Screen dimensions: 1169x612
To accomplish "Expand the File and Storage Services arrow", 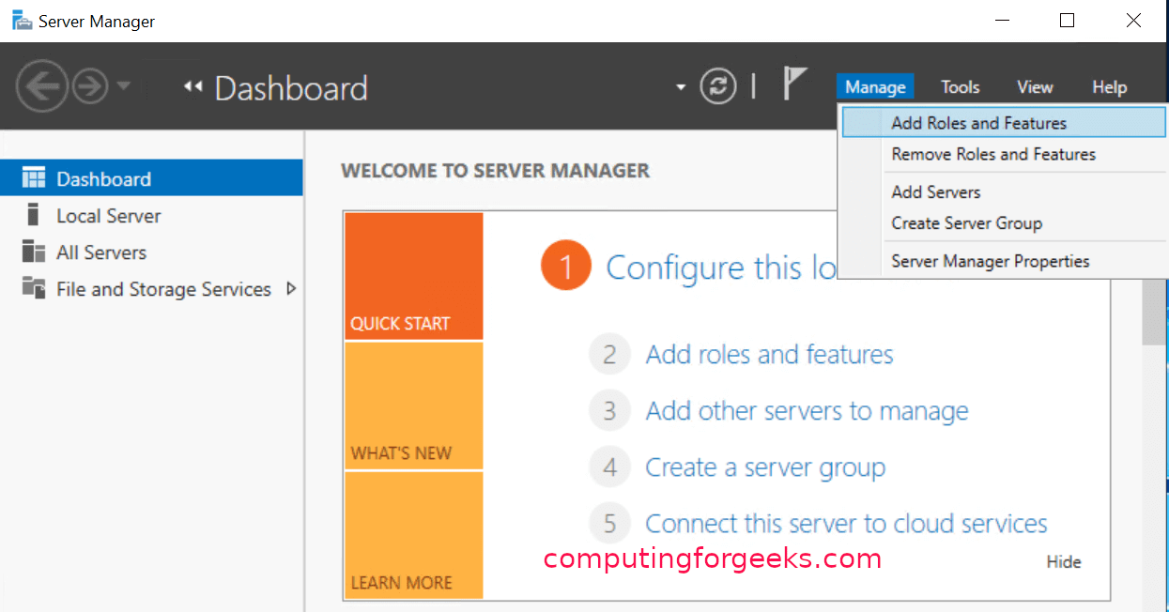I will point(291,288).
